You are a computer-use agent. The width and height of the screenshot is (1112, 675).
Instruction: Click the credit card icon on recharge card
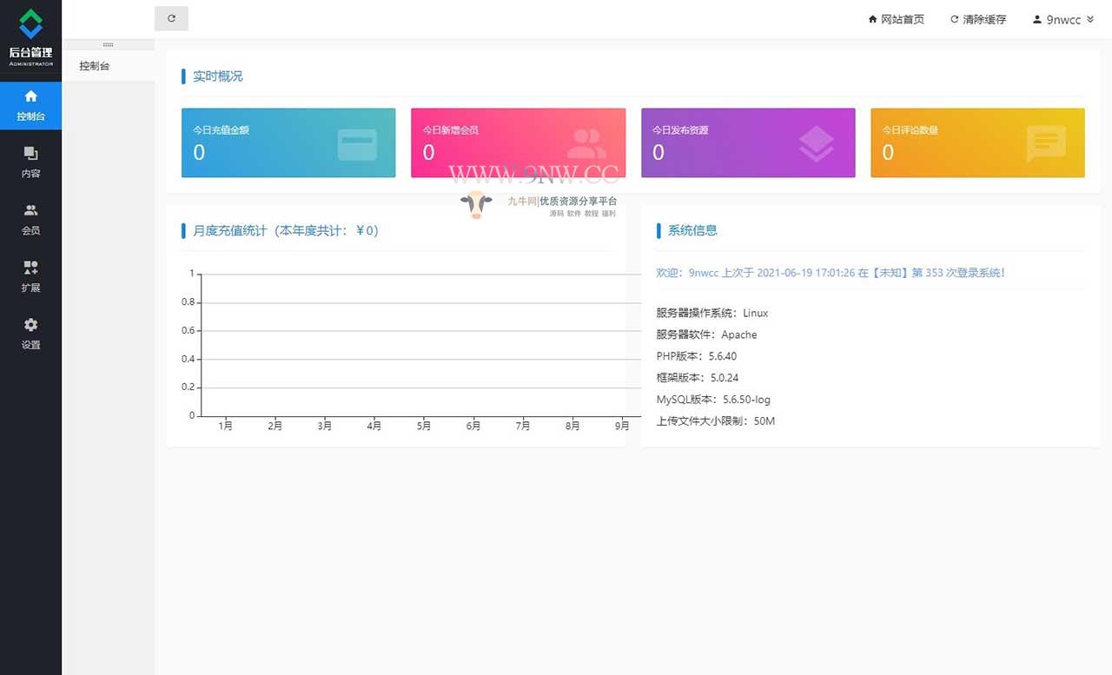[357, 144]
